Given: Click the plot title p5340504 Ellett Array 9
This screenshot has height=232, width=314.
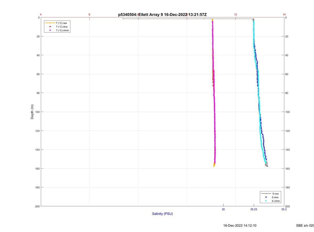Looking at the screenshot, I should coord(162,15).
